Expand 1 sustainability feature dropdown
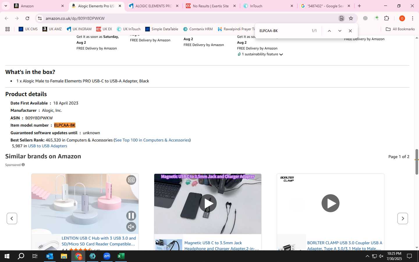Screen dimensions: 419x262 tap(260, 54)
